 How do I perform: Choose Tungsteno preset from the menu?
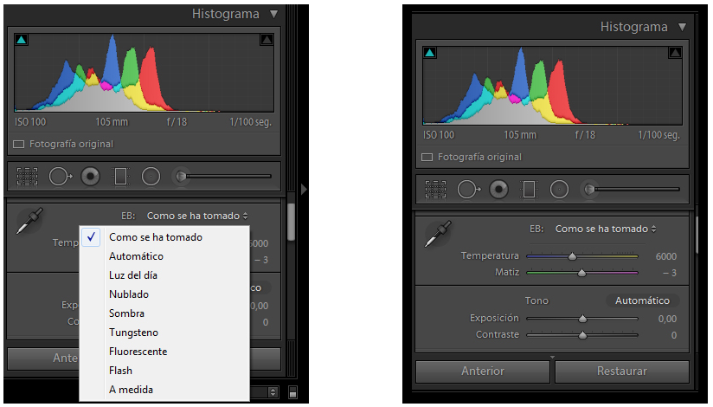tap(134, 333)
